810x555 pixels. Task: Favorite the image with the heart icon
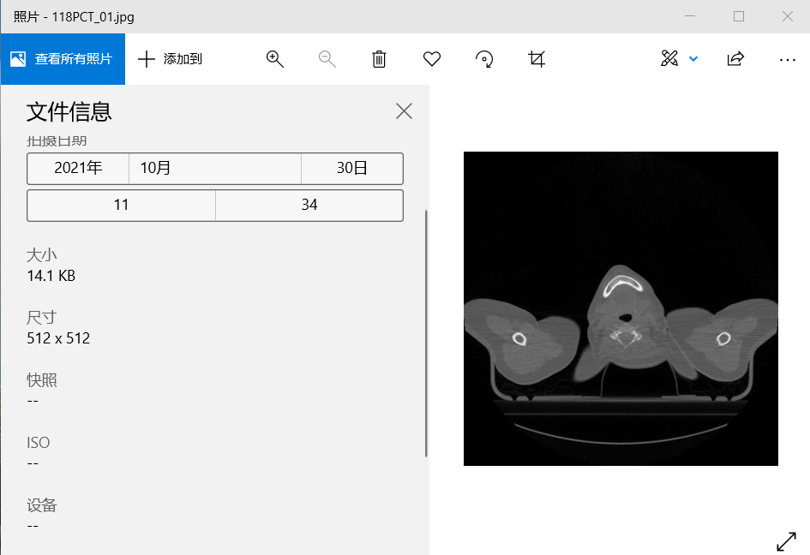(x=432, y=58)
